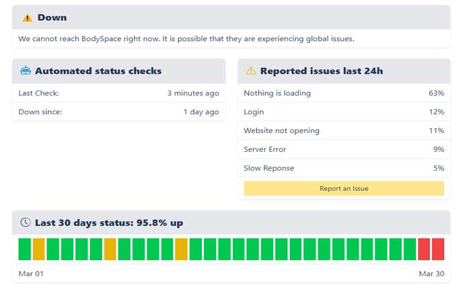Select the Login issue row

[x=344, y=112]
